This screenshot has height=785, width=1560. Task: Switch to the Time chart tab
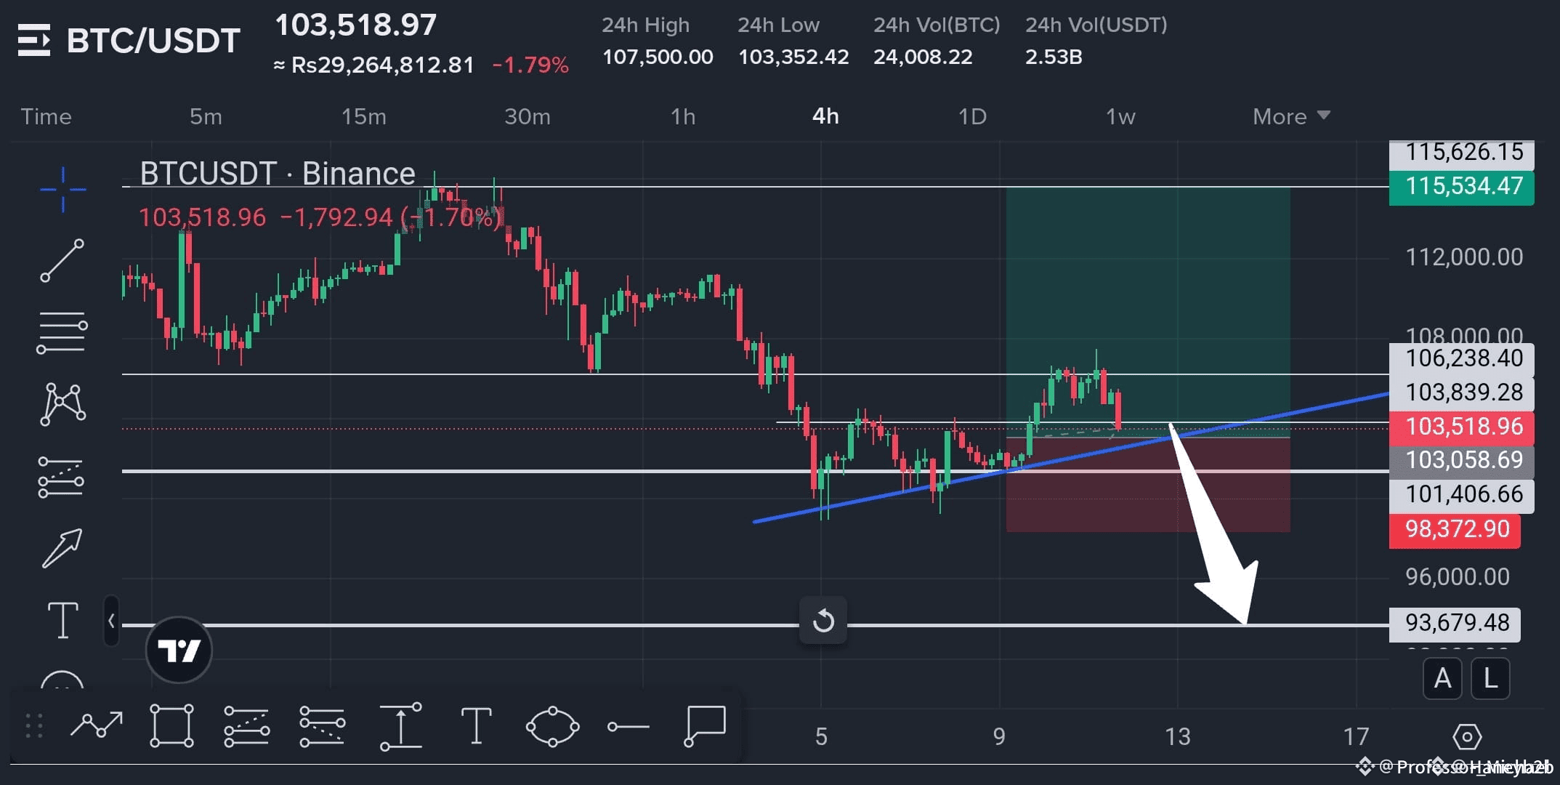coord(46,116)
